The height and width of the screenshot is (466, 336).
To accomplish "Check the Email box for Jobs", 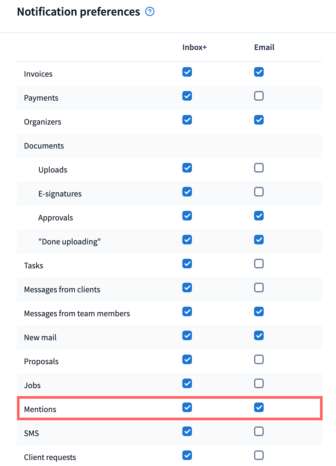I will coord(259,383).
